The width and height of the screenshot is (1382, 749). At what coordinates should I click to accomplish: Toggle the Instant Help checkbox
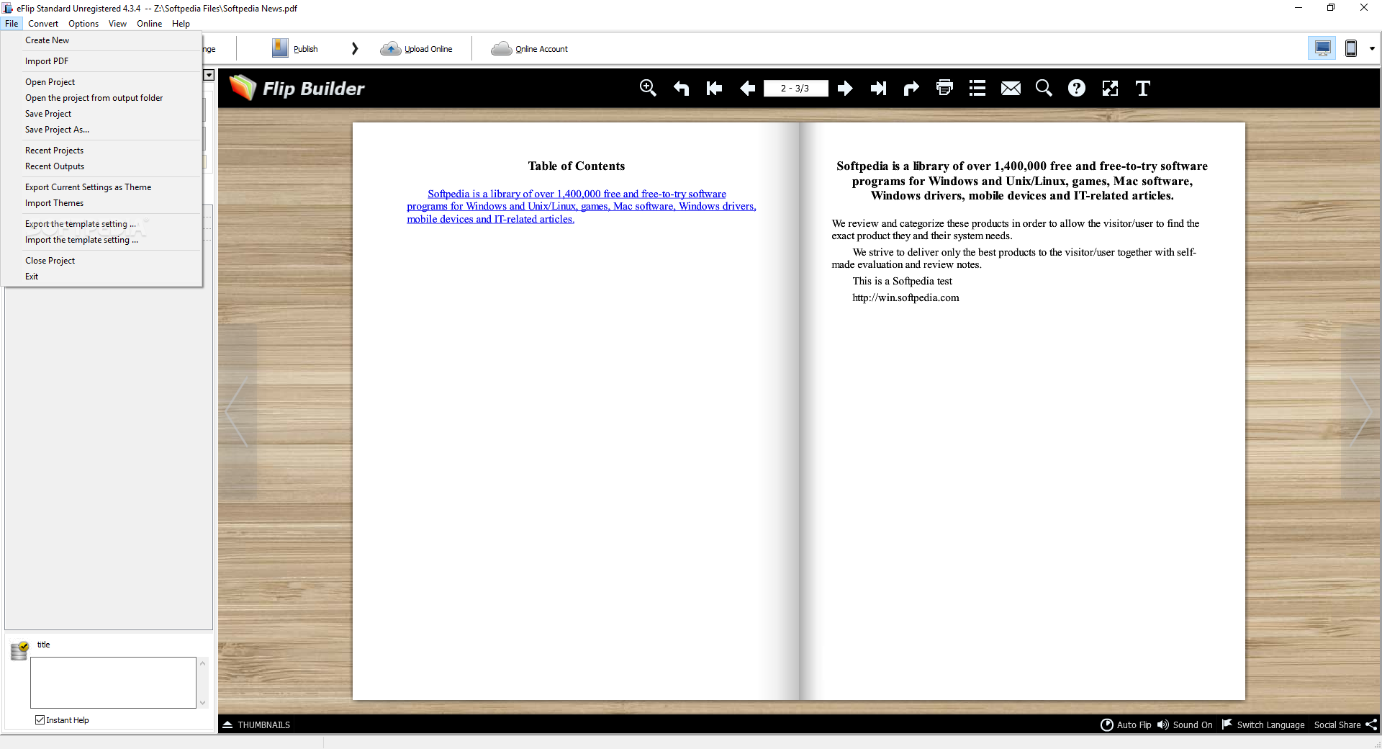click(40, 719)
